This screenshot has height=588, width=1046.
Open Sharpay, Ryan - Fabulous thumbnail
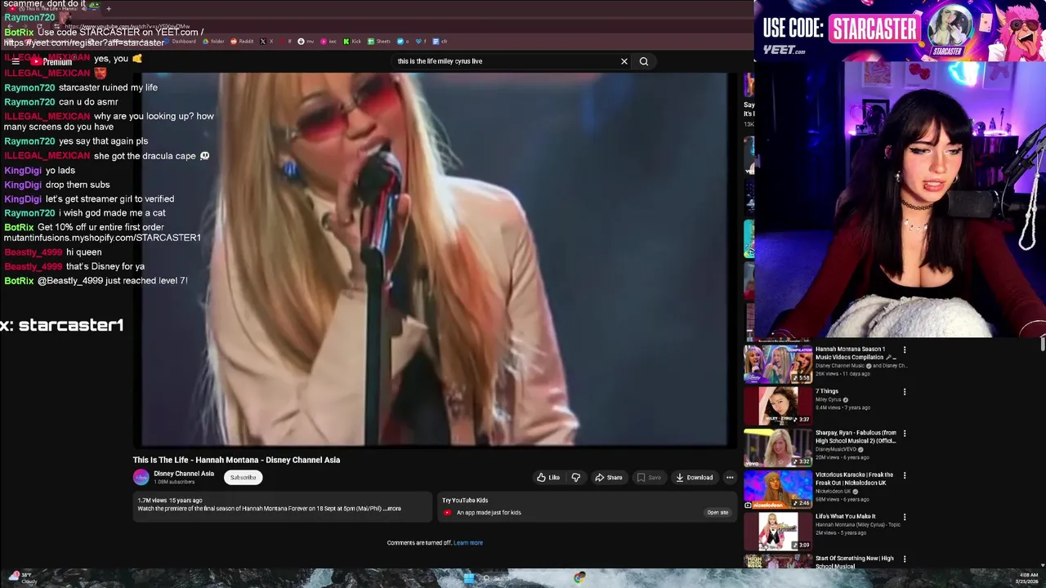point(778,448)
